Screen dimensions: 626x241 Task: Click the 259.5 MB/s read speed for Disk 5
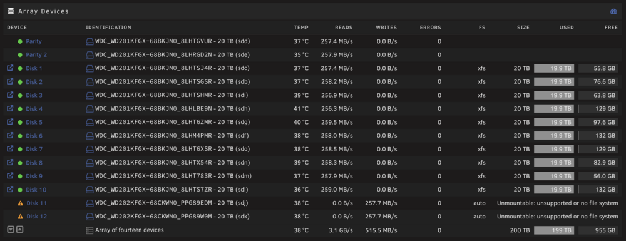click(x=337, y=122)
